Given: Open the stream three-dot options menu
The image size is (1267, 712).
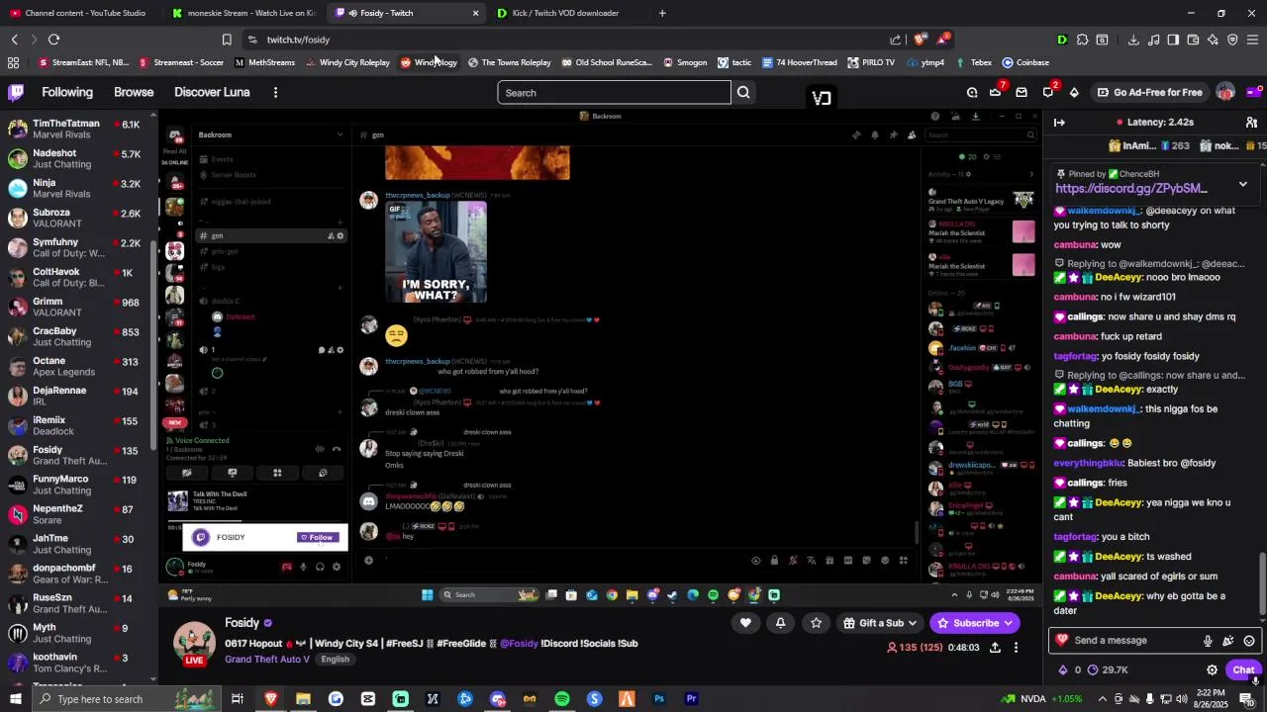Looking at the screenshot, I should pyautogui.click(x=1016, y=648).
